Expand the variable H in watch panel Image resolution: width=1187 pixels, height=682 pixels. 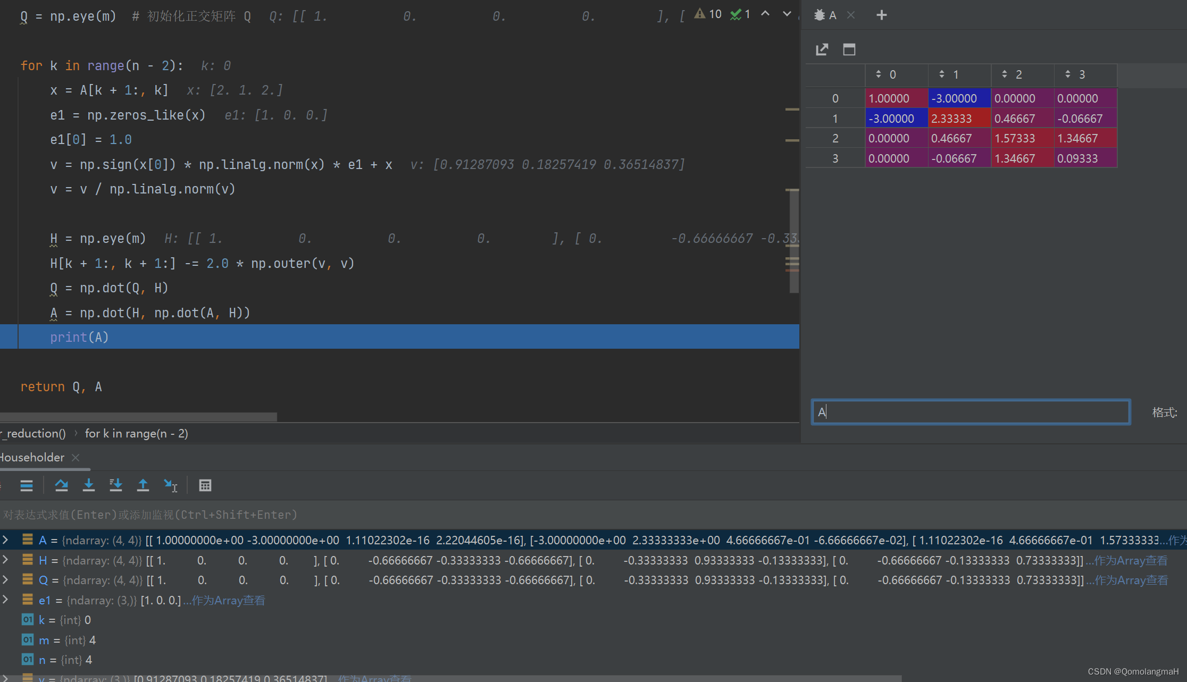click(x=6, y=560)
